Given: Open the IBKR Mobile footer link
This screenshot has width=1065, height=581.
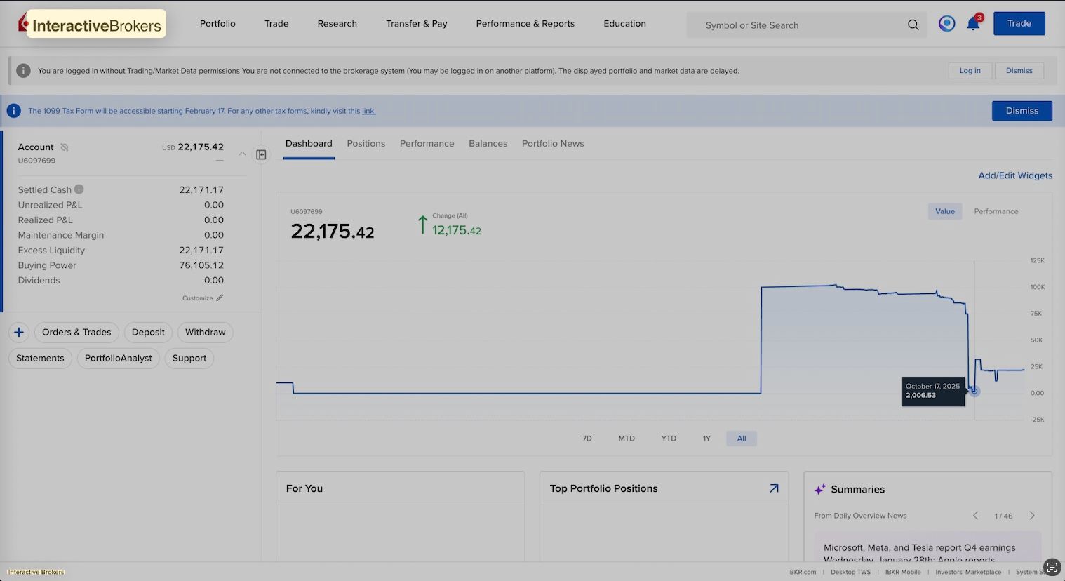Looking at the screenshot, I should [x=903, y=573].
